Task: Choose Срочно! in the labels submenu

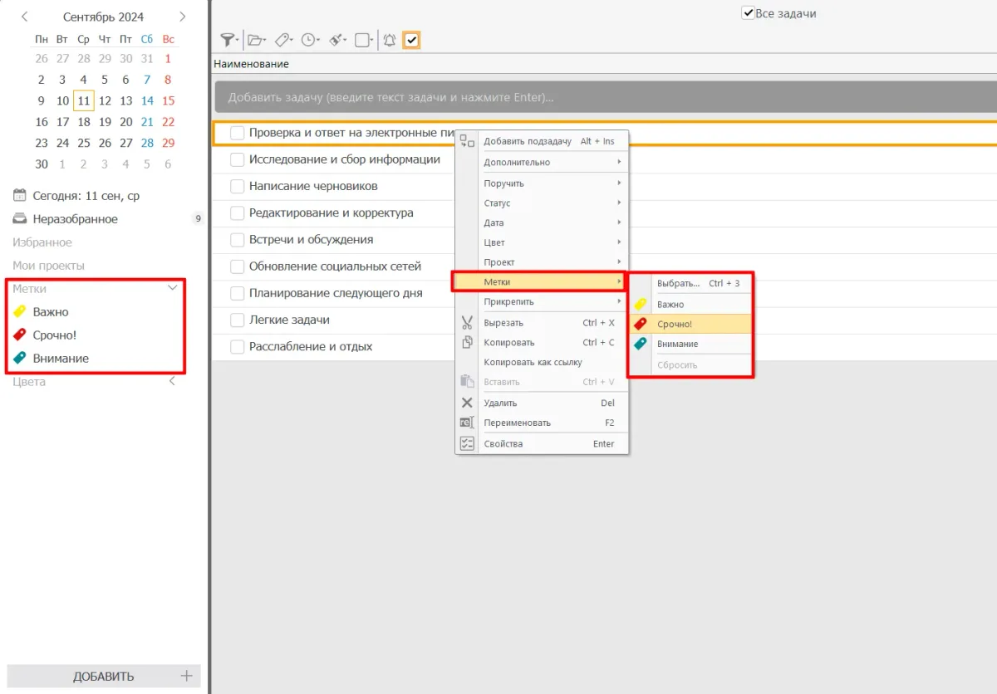Action: tap(674, 324)
